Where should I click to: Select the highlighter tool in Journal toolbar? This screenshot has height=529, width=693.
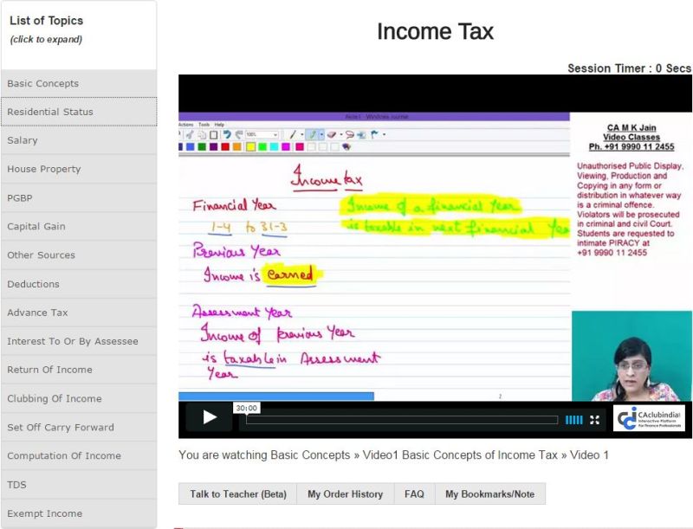(x=313, y=135)
